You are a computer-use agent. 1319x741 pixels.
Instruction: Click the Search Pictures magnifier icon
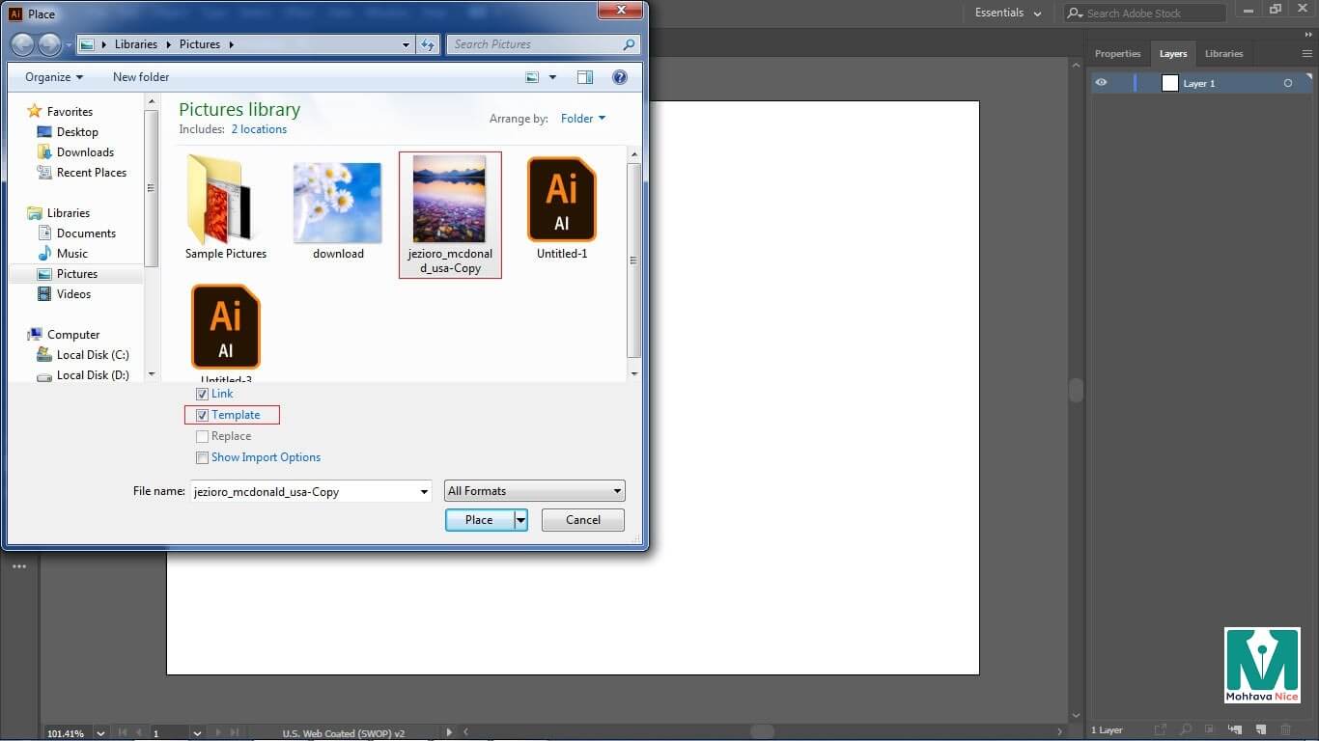(629, 44)
